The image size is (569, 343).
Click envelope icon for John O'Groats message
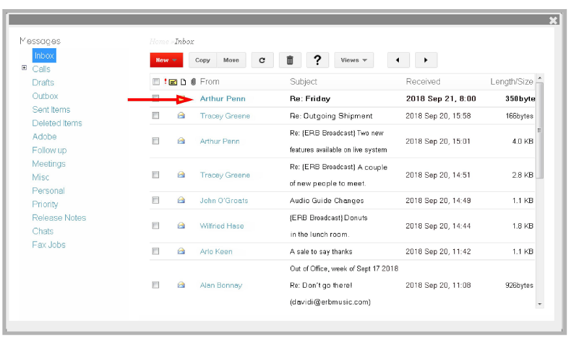181,200
